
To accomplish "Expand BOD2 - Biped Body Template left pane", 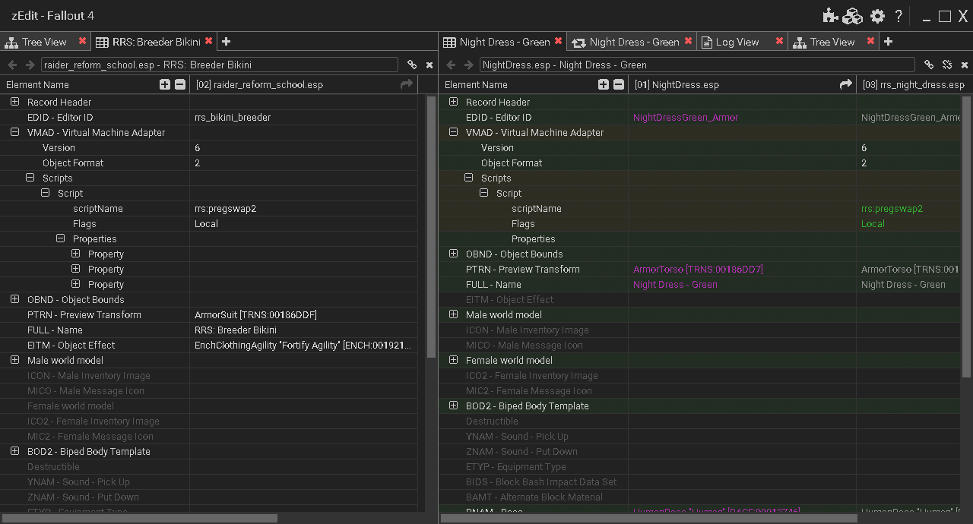I will pyautogui.click(x=14, y=451).
